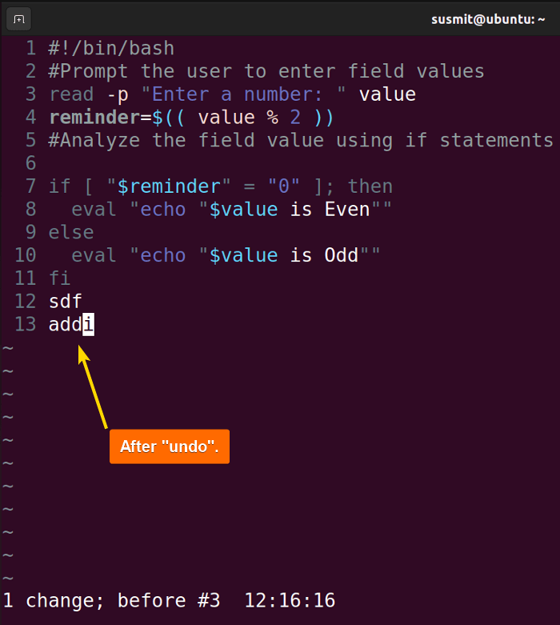
Task: Place cursor on the "else" keyword
Action: click(x=71, y=232)
